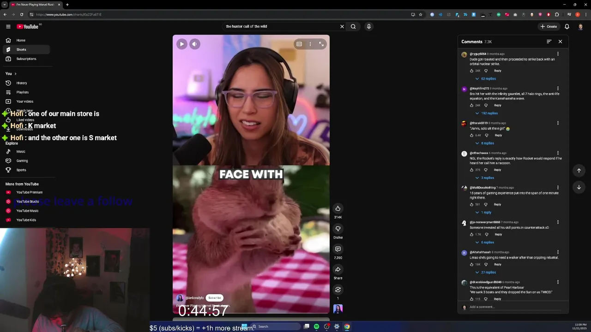
Task: Reply to the @thorak8119 comment
Action: point(498,135)
